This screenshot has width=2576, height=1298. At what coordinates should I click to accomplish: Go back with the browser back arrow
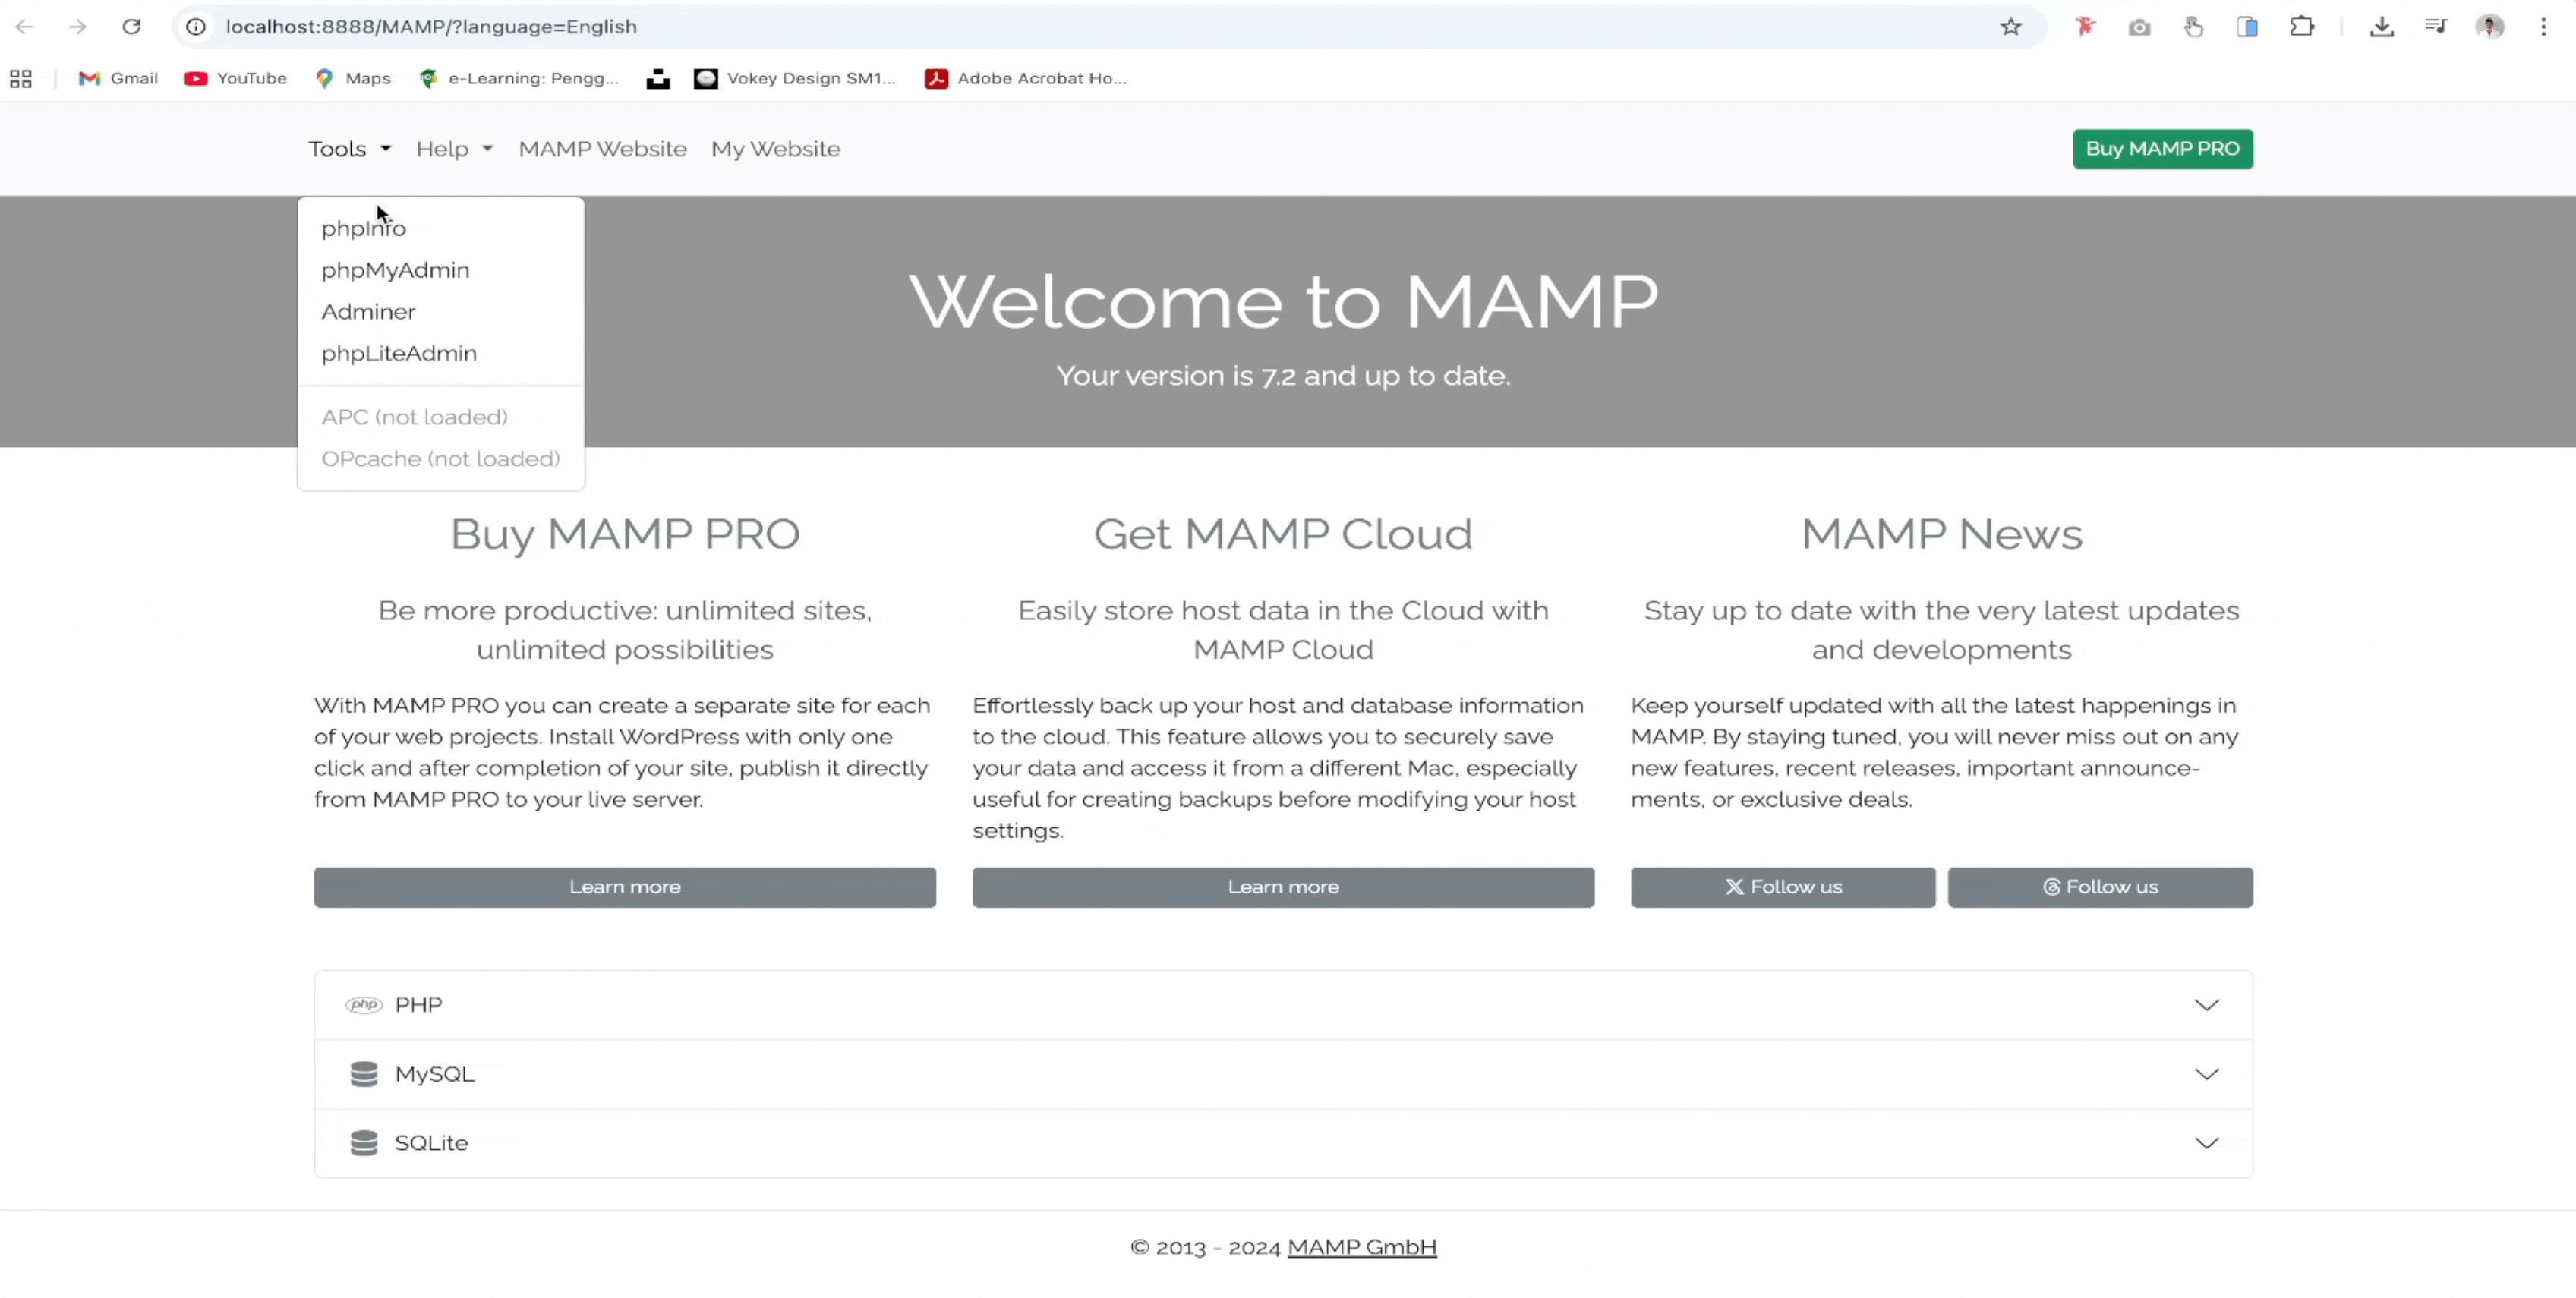[24, 27]
